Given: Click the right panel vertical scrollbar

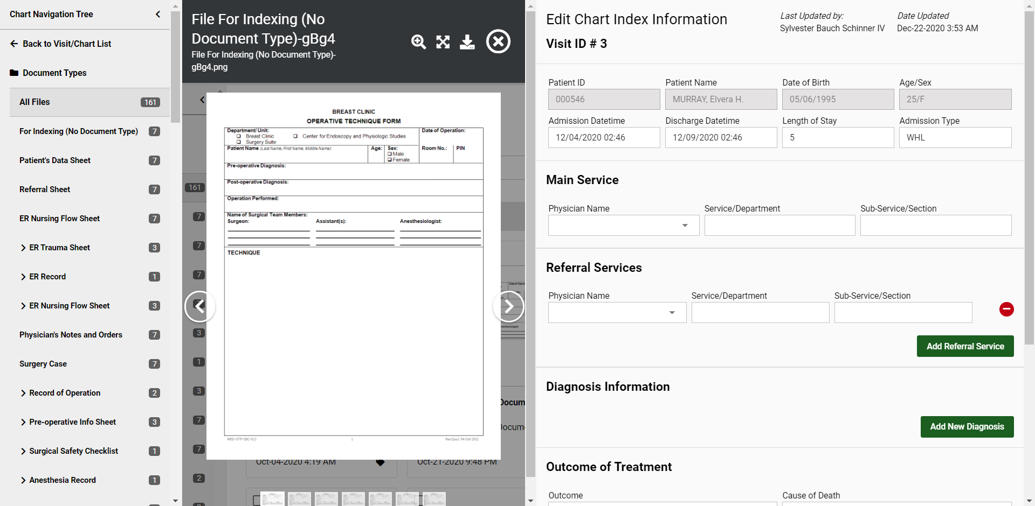Looking at the screenshot, I should (x=1029, y=178).
